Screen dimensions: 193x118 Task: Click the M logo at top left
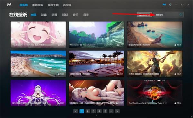9,5
